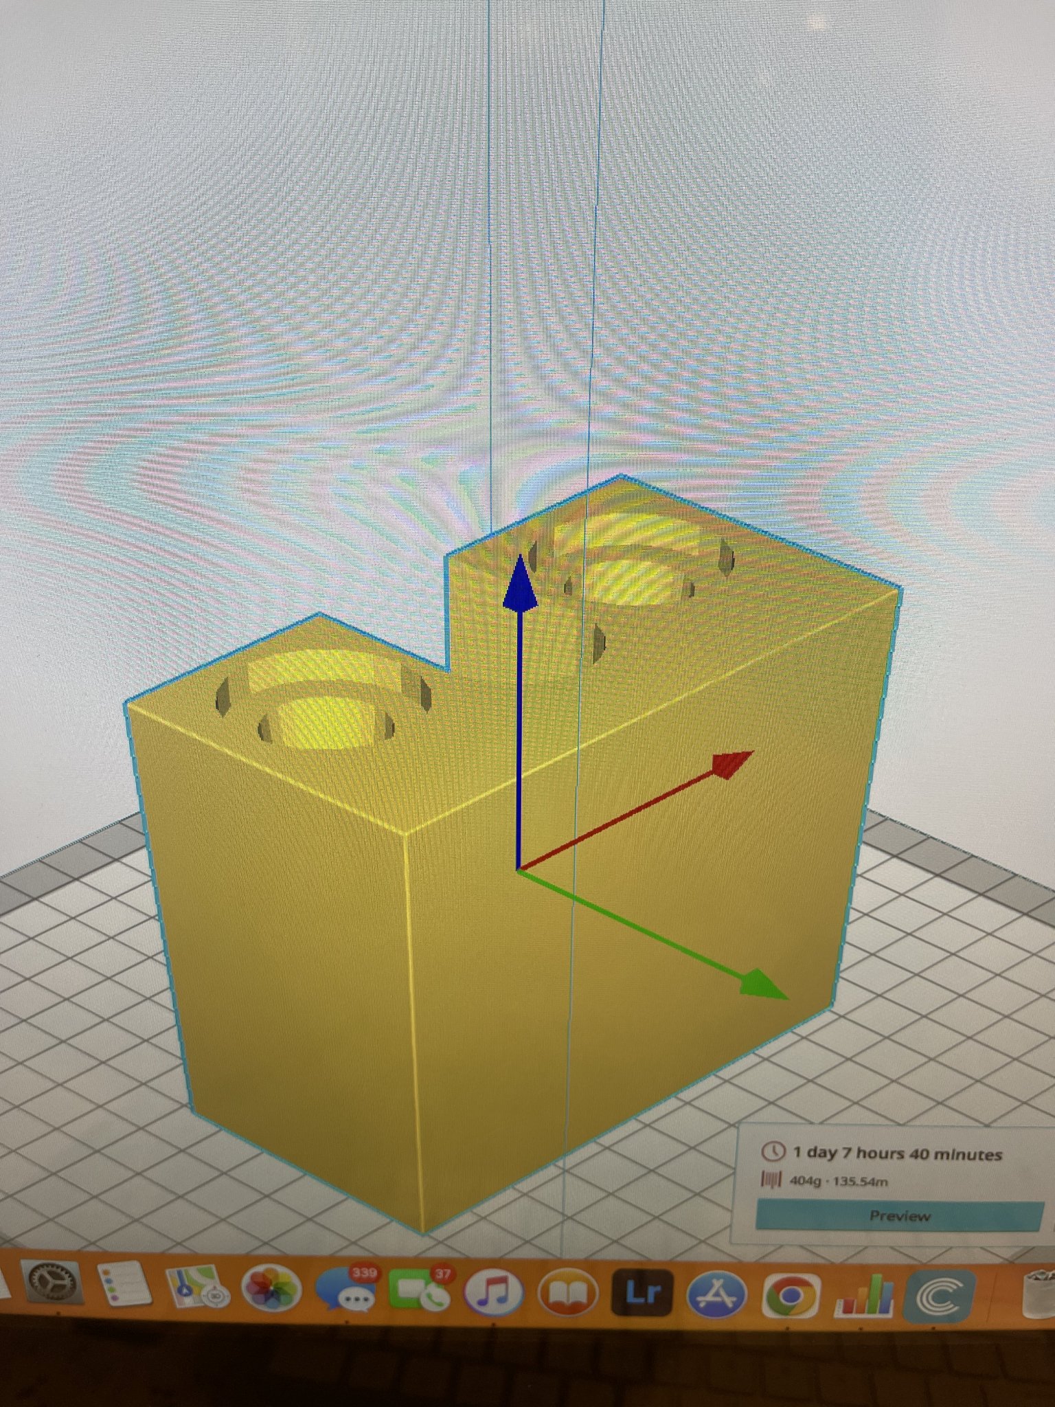Launch Google Chrome from the dock

coord(791,1296)
